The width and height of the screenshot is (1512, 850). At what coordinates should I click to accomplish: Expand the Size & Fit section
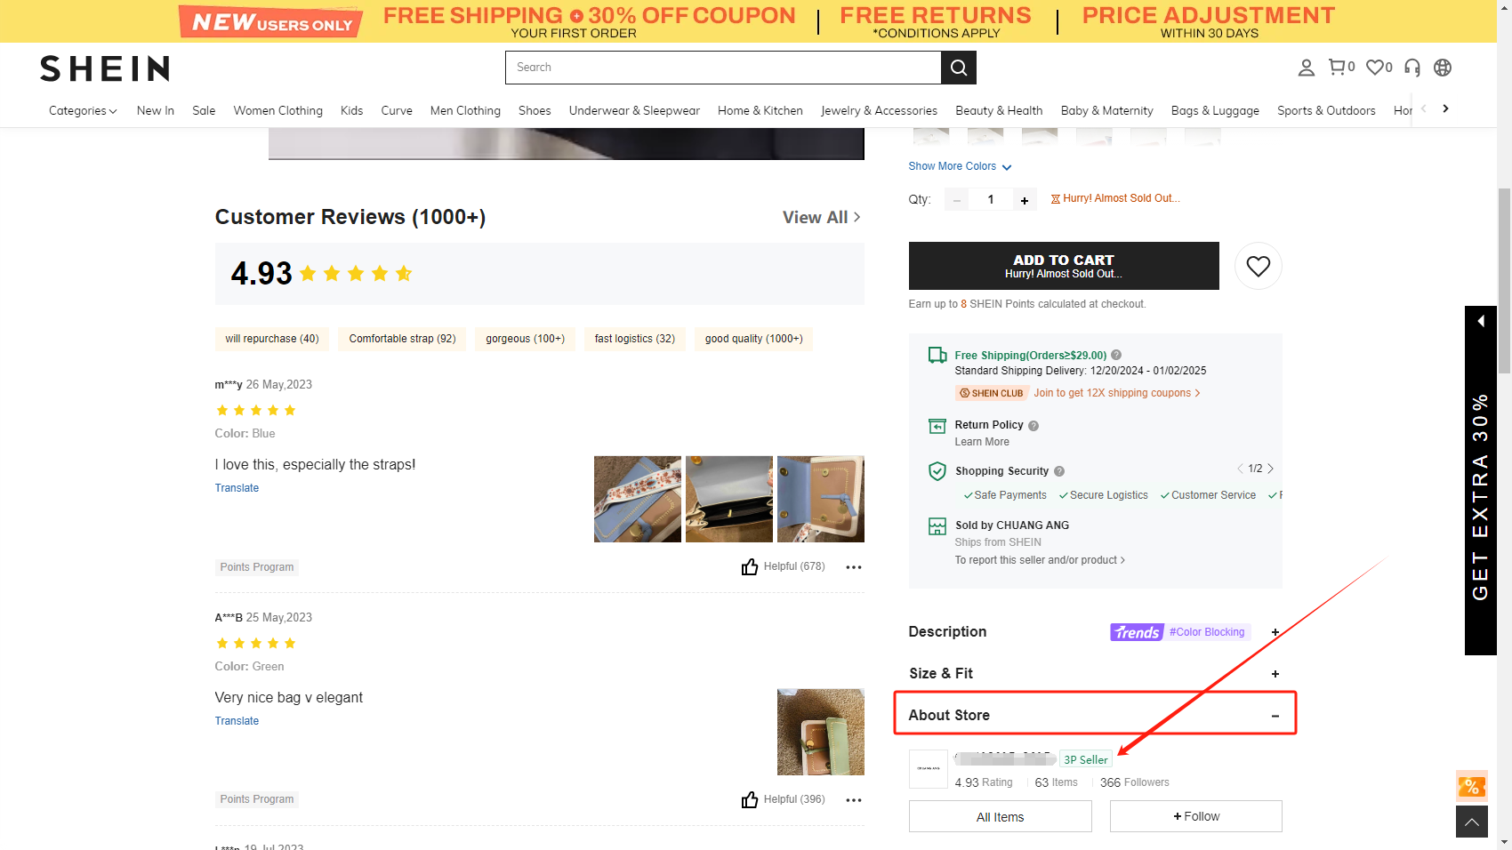point(1275,674)
